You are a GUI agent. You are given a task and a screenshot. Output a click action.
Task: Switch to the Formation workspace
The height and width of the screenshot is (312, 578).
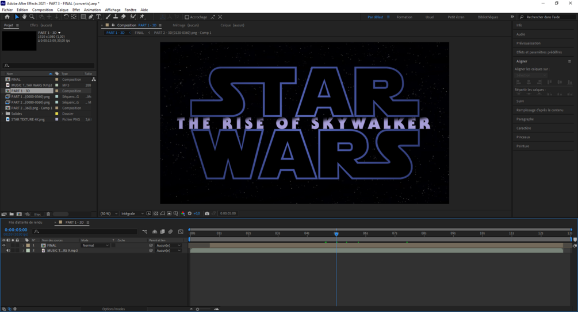pyautogui.click(x=404, y=17)
